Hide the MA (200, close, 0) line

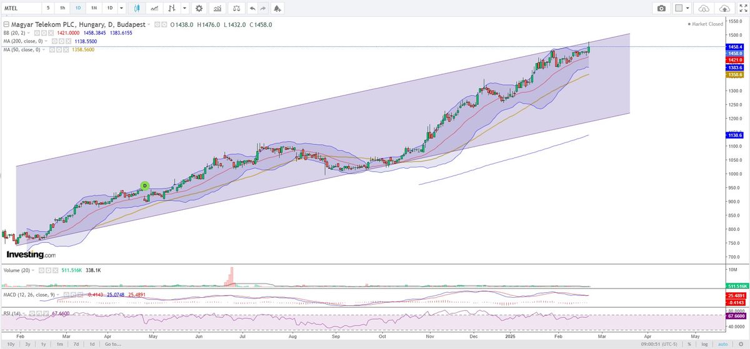54,41
